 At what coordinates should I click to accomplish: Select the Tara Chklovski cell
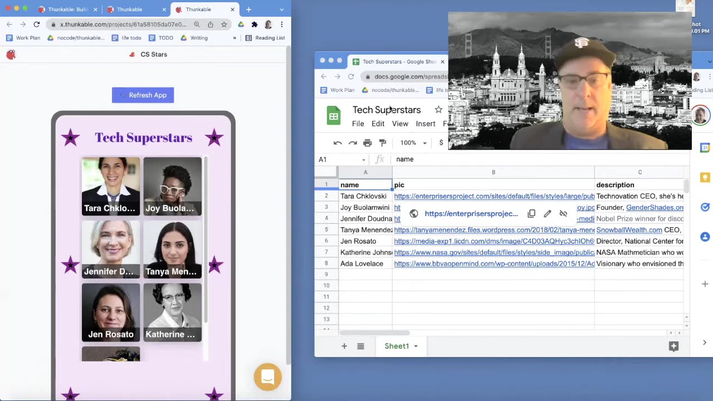tap(365, 197)
